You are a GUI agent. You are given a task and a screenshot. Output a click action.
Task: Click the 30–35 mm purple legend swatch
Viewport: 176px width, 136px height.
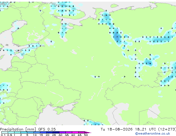point(62,132)
